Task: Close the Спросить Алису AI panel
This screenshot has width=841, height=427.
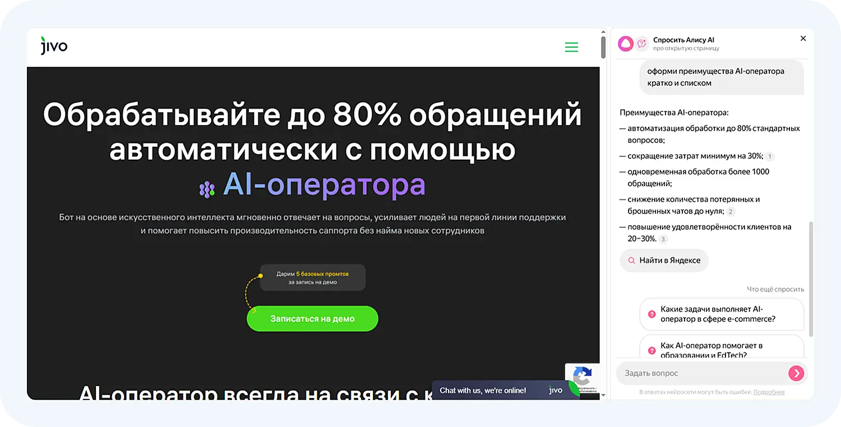Action: coord(803,38)
